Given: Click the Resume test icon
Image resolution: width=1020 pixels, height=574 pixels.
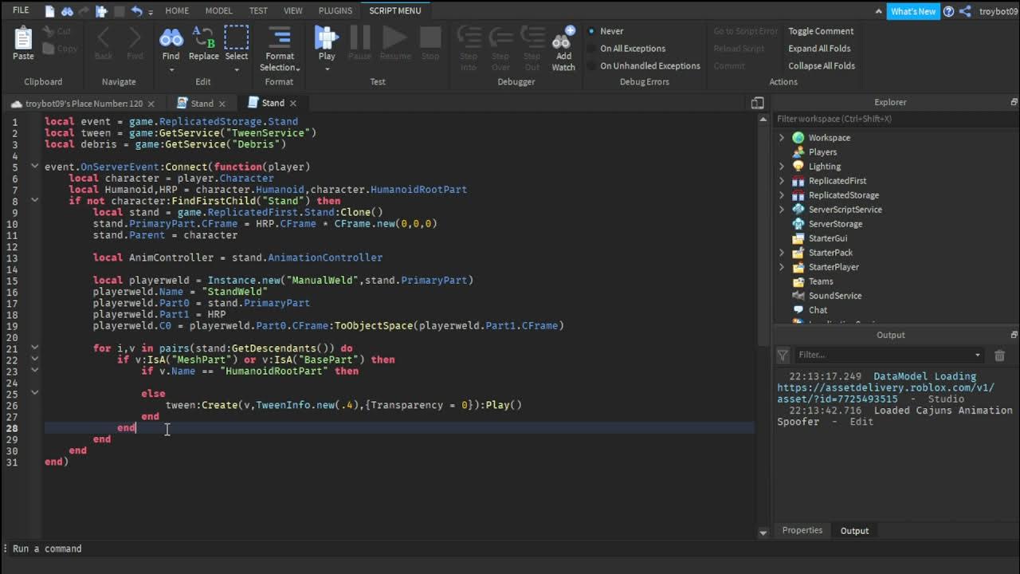Looking at the screenshot, I should pyautogui.click(x=394, y=37).
